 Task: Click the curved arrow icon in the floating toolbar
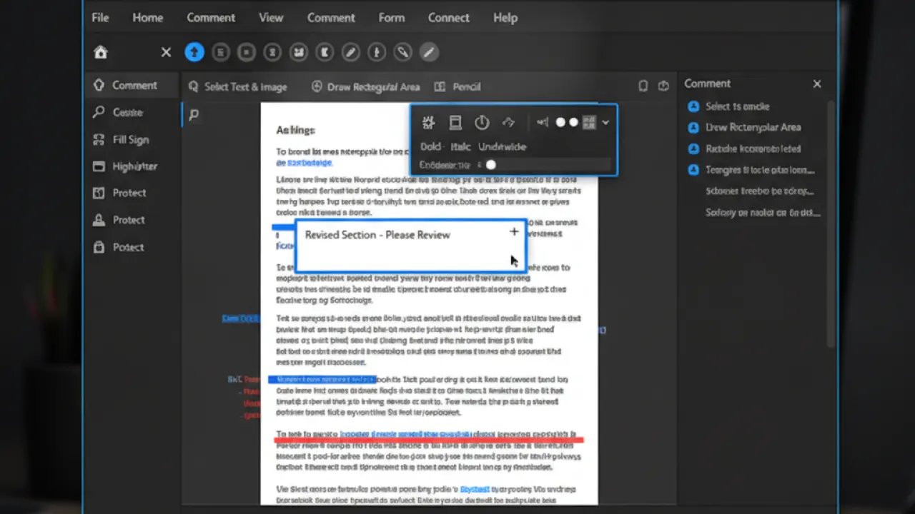tap(508, 123)
